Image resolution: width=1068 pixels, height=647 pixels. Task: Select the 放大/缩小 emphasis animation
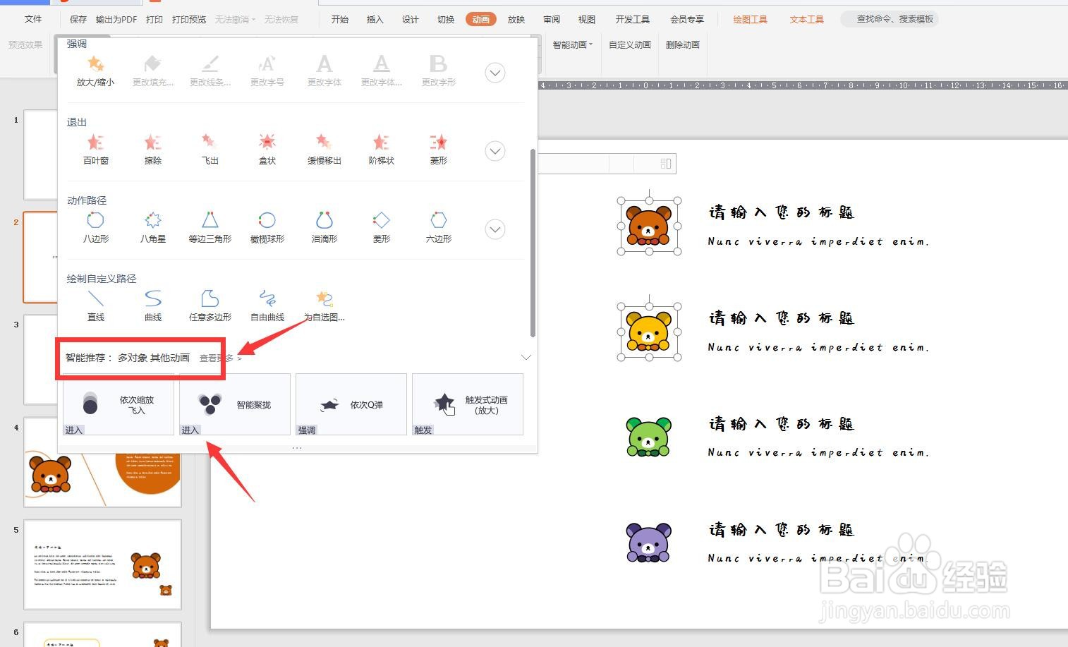(x=96, y=71)
